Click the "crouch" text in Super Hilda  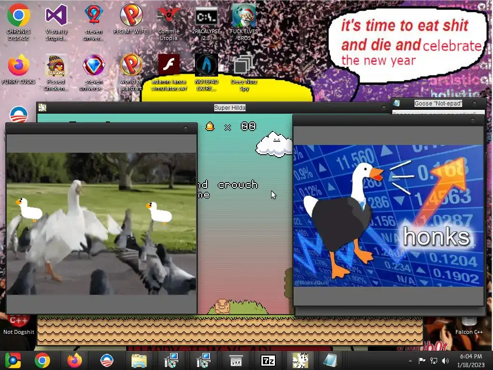coord(238,185)
